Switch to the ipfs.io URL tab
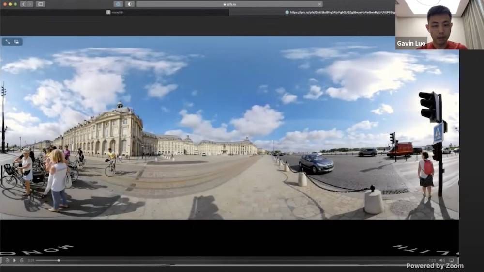The height and width of the screenshot is (272, 484). click(x=339, y=12)
